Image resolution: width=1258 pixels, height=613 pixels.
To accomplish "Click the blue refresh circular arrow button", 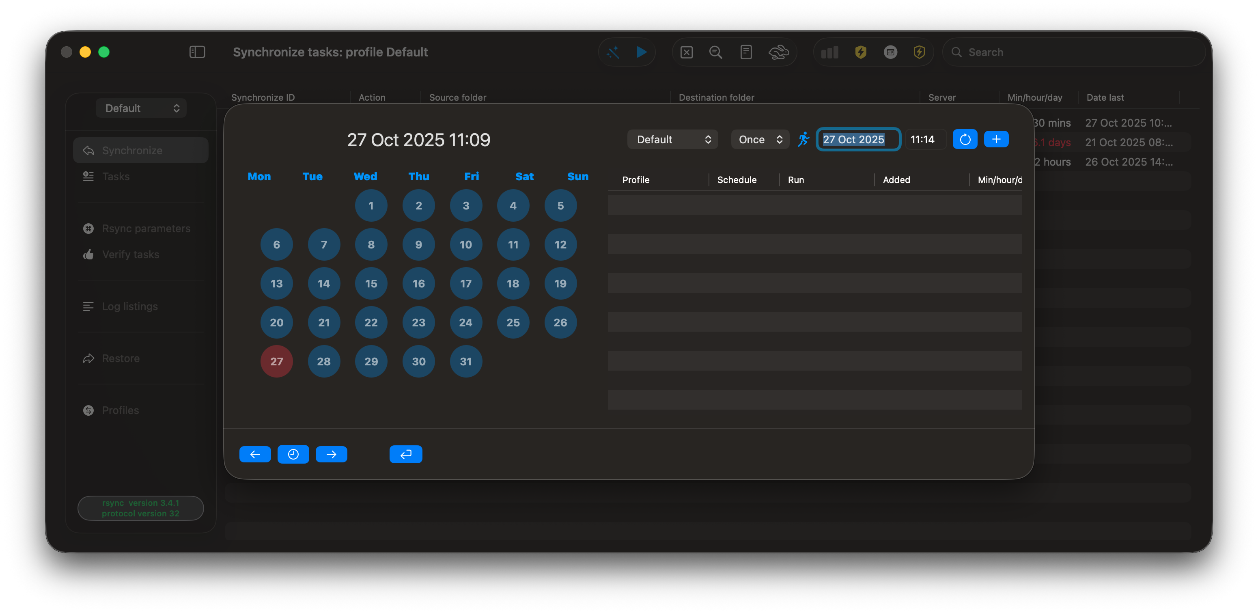I will click(x=965, y=140).
